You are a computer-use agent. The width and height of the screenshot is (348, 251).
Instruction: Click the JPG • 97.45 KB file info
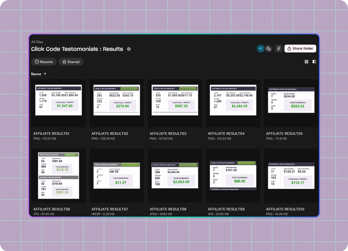coord(43,214)
